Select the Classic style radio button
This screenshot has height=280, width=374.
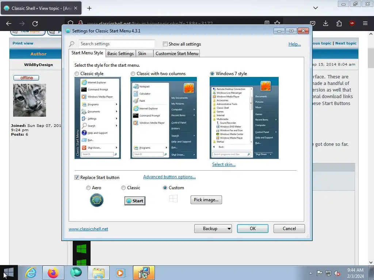pyautogui.click(x=77, y=74)
